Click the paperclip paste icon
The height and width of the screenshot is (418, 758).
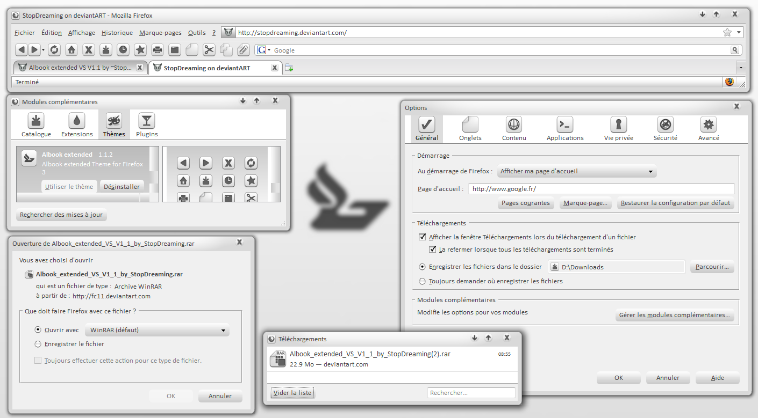pos(244,50)
